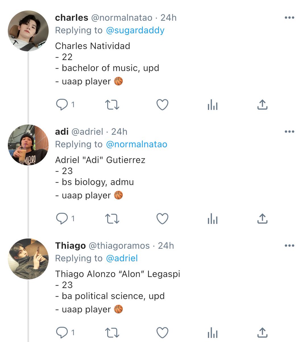Share Thiago's tweet
Screen dimensions: 306x342
262,333
